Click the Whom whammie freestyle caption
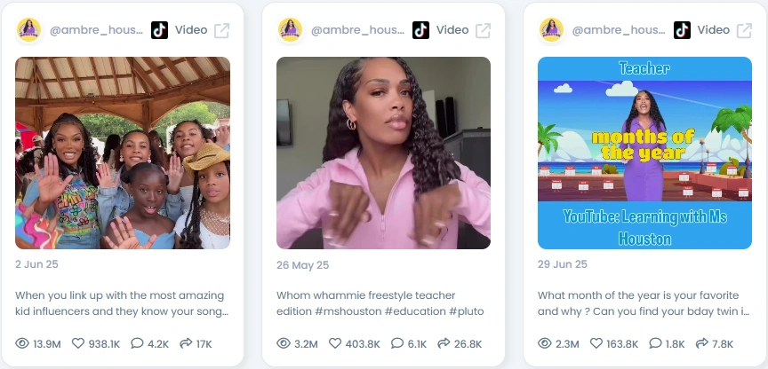Viewport: 768px width, 369px height. click(x=380, y=303)
